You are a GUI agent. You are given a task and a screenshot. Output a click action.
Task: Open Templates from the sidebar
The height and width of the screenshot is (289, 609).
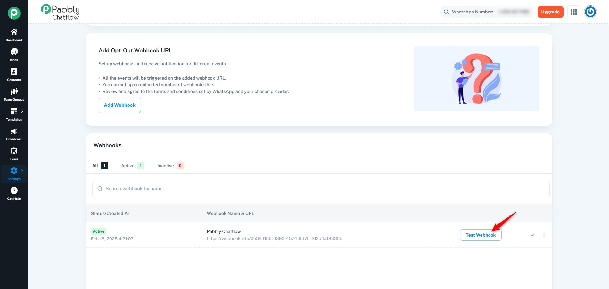tap(14, 114)
